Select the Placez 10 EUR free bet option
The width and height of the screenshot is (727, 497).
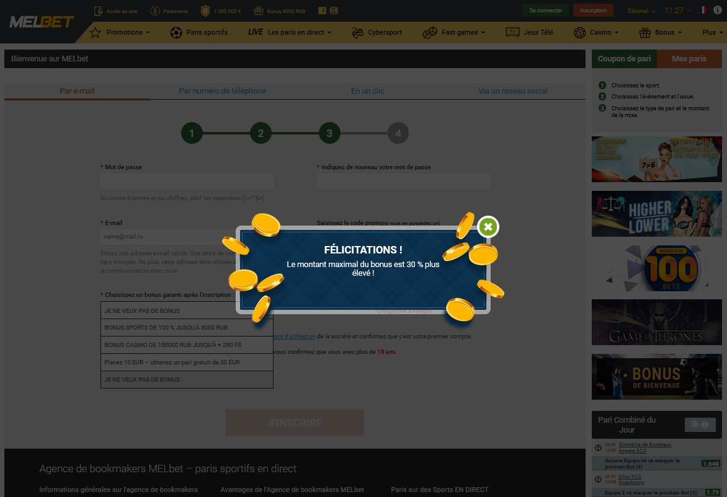(x=187, y=362)
